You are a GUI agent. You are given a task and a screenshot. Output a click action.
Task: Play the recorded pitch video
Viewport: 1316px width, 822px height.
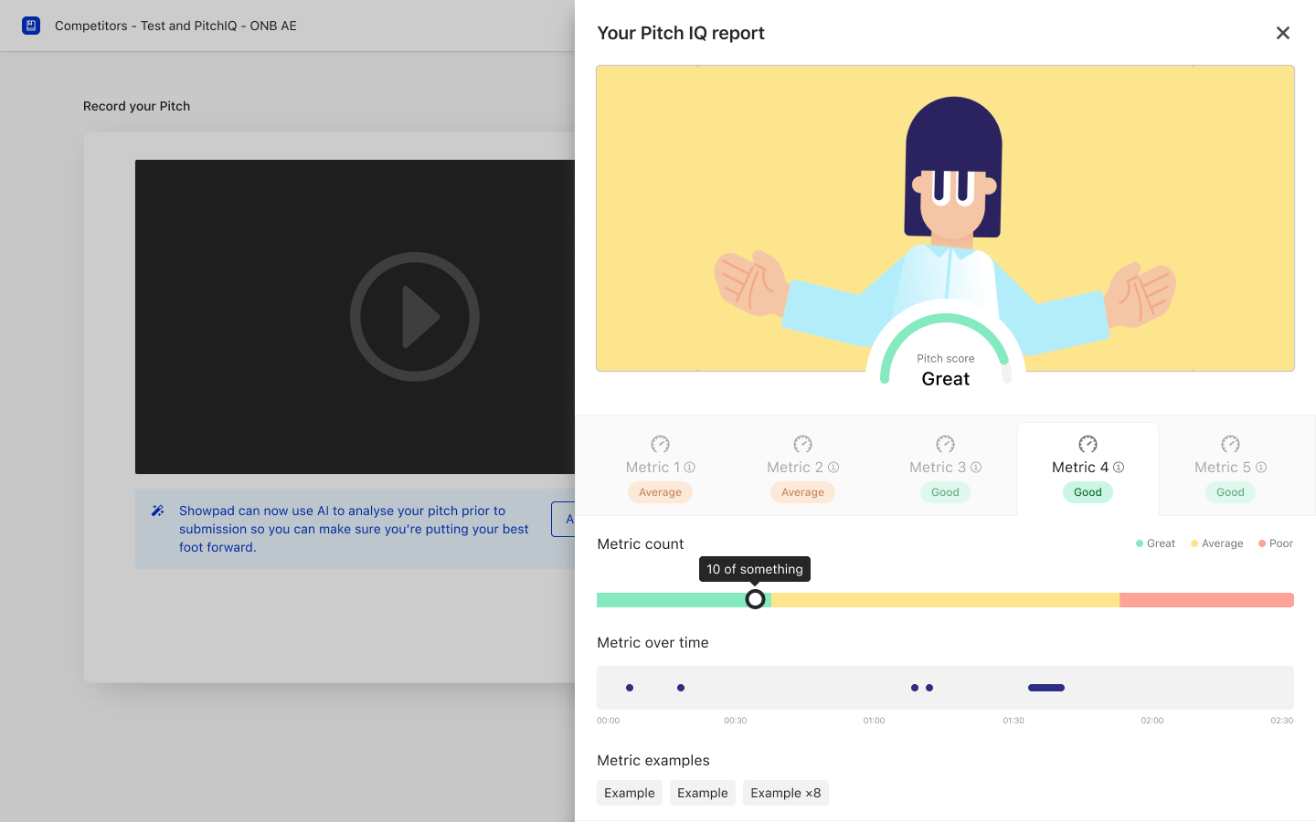(414, 317)
